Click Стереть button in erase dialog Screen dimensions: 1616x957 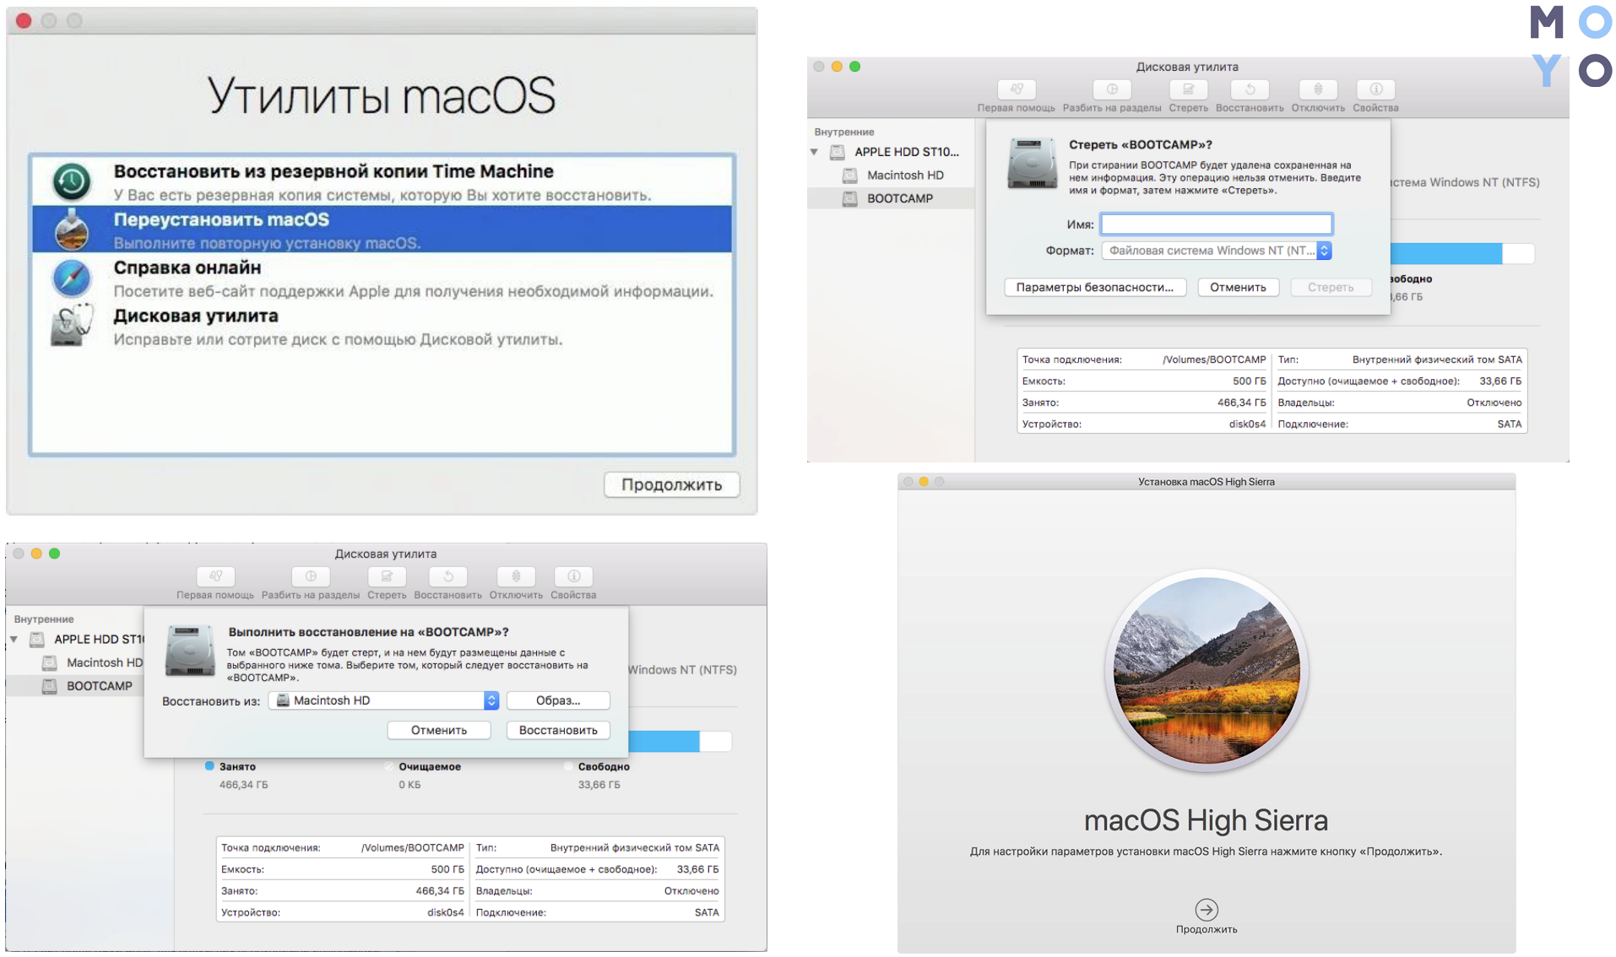[x=1331, y=288]
